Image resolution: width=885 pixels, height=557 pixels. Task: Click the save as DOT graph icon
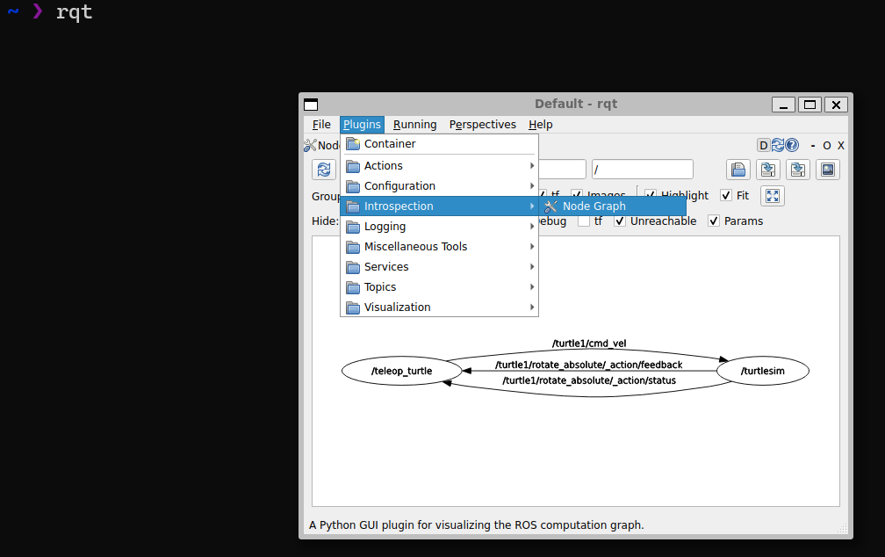coord(768,170)
